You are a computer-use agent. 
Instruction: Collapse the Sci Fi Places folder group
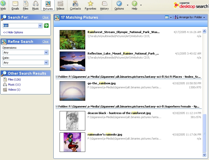[57, 77]
